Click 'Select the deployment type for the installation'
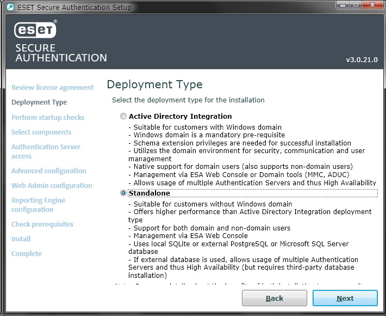386x316 pixels. 188,100
